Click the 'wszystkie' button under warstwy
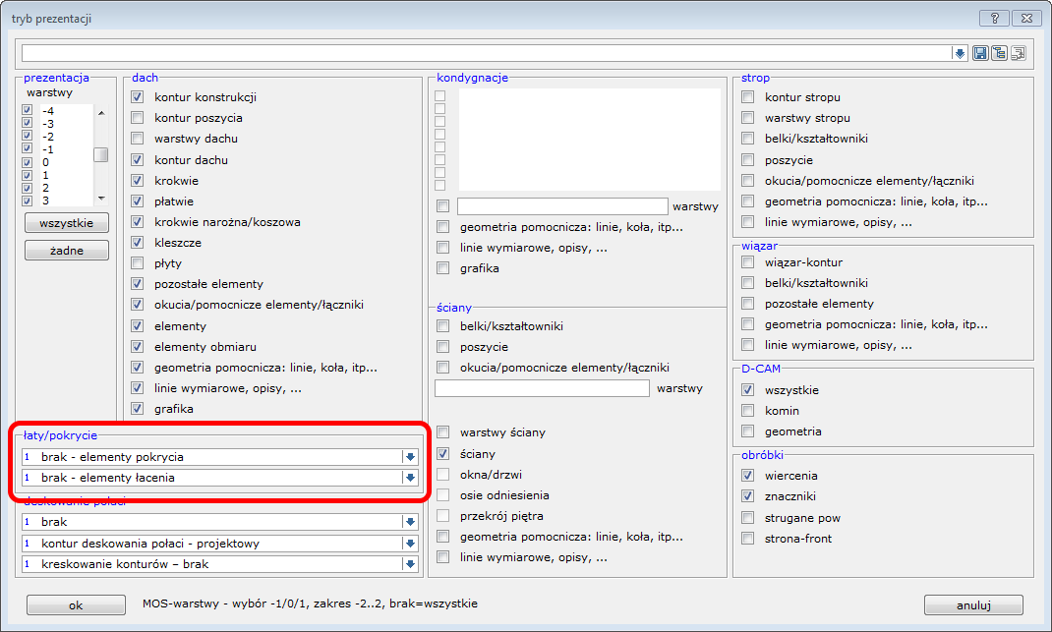The width and height of the screenshot is (1052, 632). pyautogui.click(x=67, y=223)
